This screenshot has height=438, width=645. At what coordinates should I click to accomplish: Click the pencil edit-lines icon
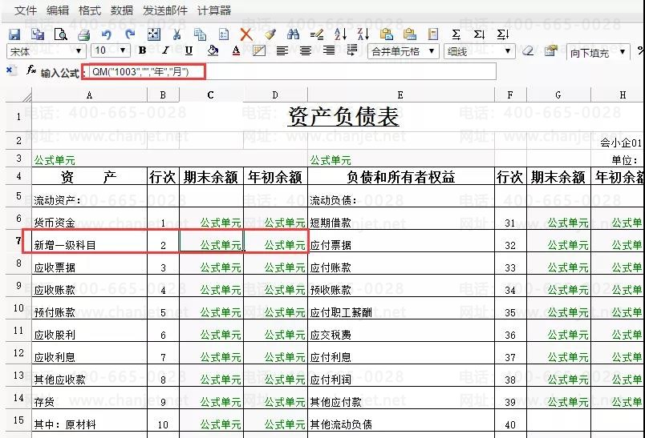[317, 34]
